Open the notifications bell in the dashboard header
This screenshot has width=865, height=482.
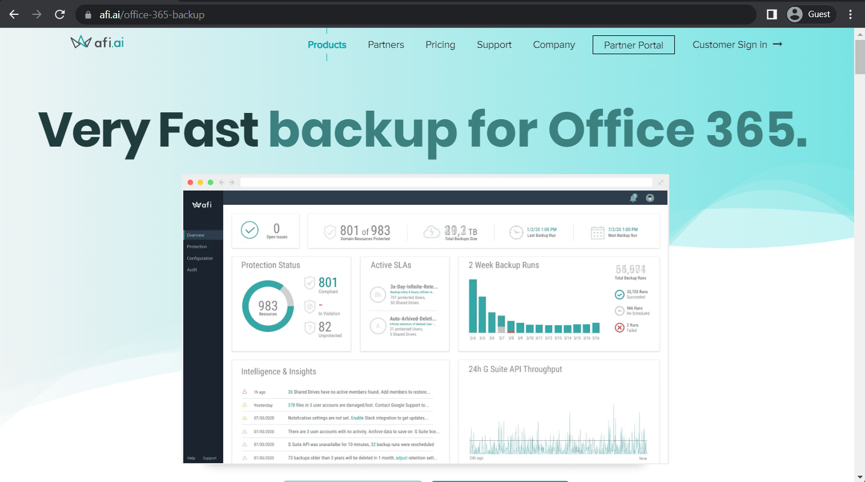[634, 197]
